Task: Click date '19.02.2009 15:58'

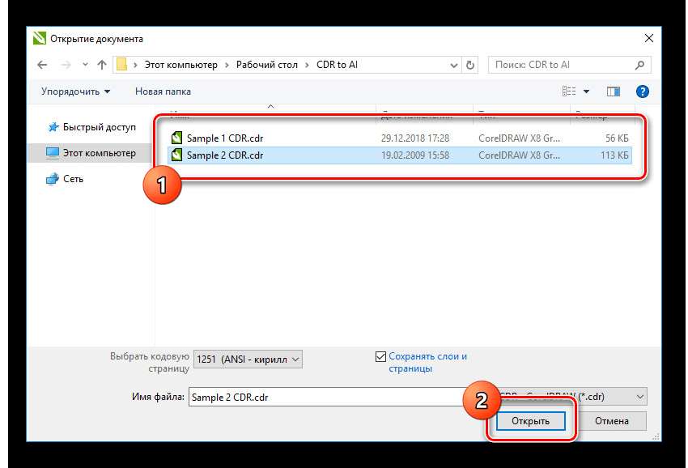Action: pyautogui.click(x=415, y=155)
